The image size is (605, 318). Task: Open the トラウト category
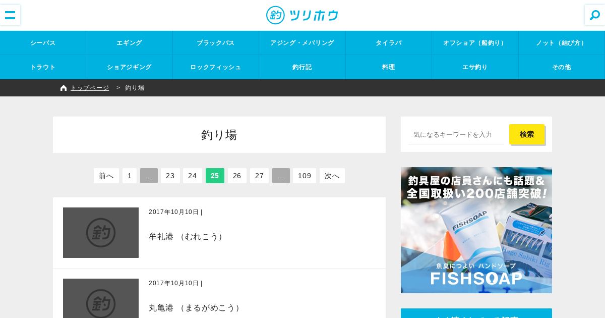pos(43,67)
